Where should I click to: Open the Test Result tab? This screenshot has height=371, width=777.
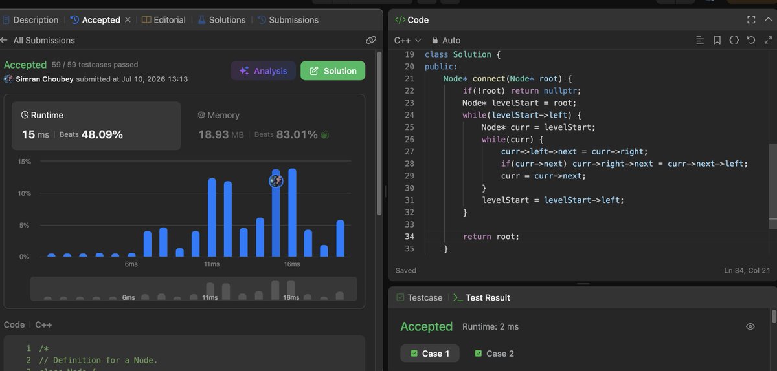pyautogui.click(x=482, y=298)
